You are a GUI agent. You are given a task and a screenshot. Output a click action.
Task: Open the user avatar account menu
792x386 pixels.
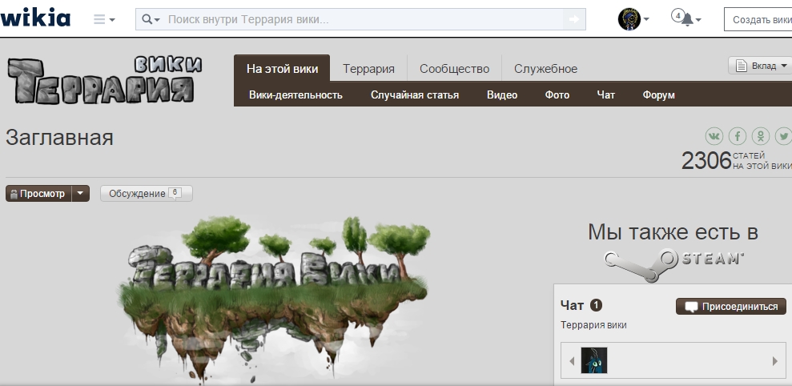click(x=629, y=19)
